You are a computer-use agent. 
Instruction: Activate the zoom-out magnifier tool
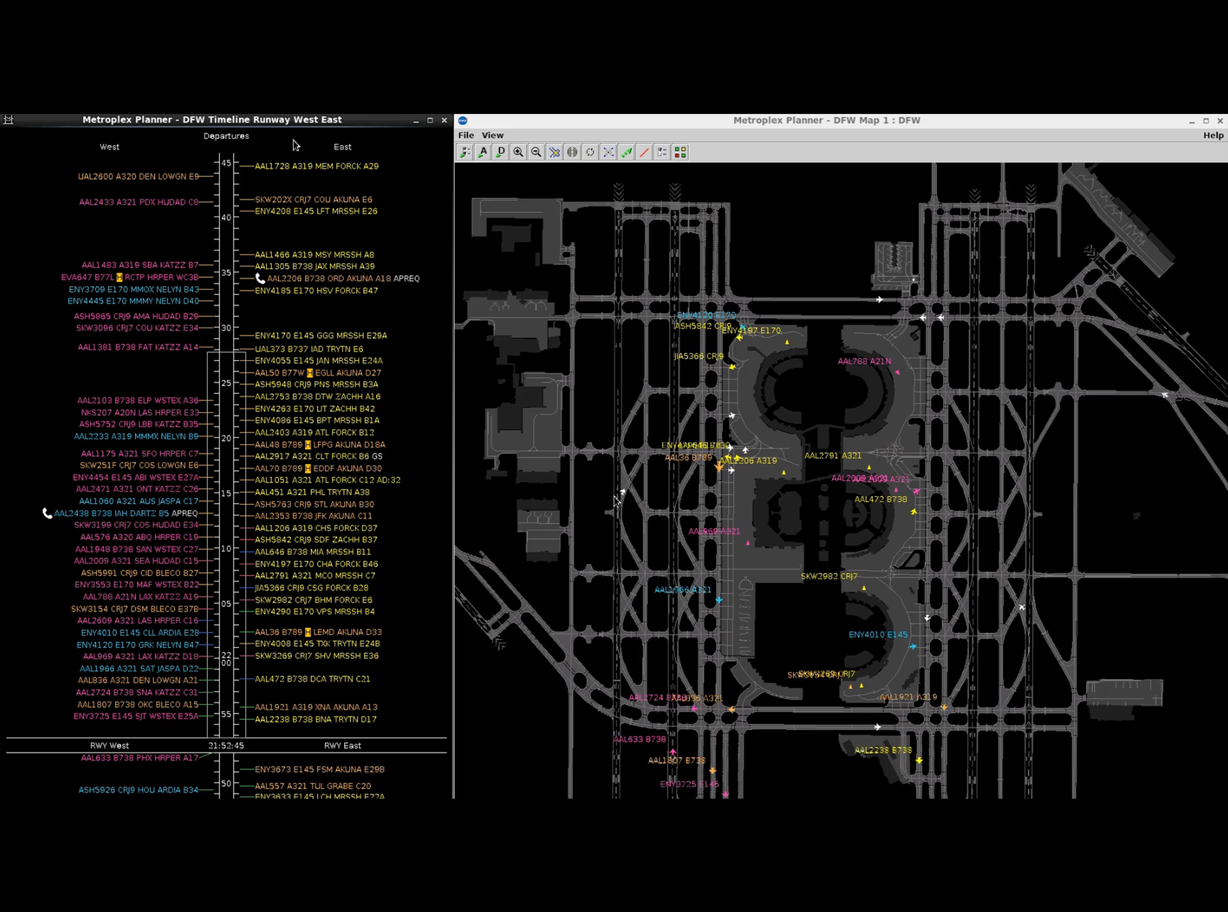pos(537,152)
